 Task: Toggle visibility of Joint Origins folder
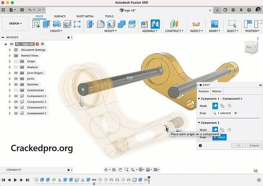click(x=16, y=73)
